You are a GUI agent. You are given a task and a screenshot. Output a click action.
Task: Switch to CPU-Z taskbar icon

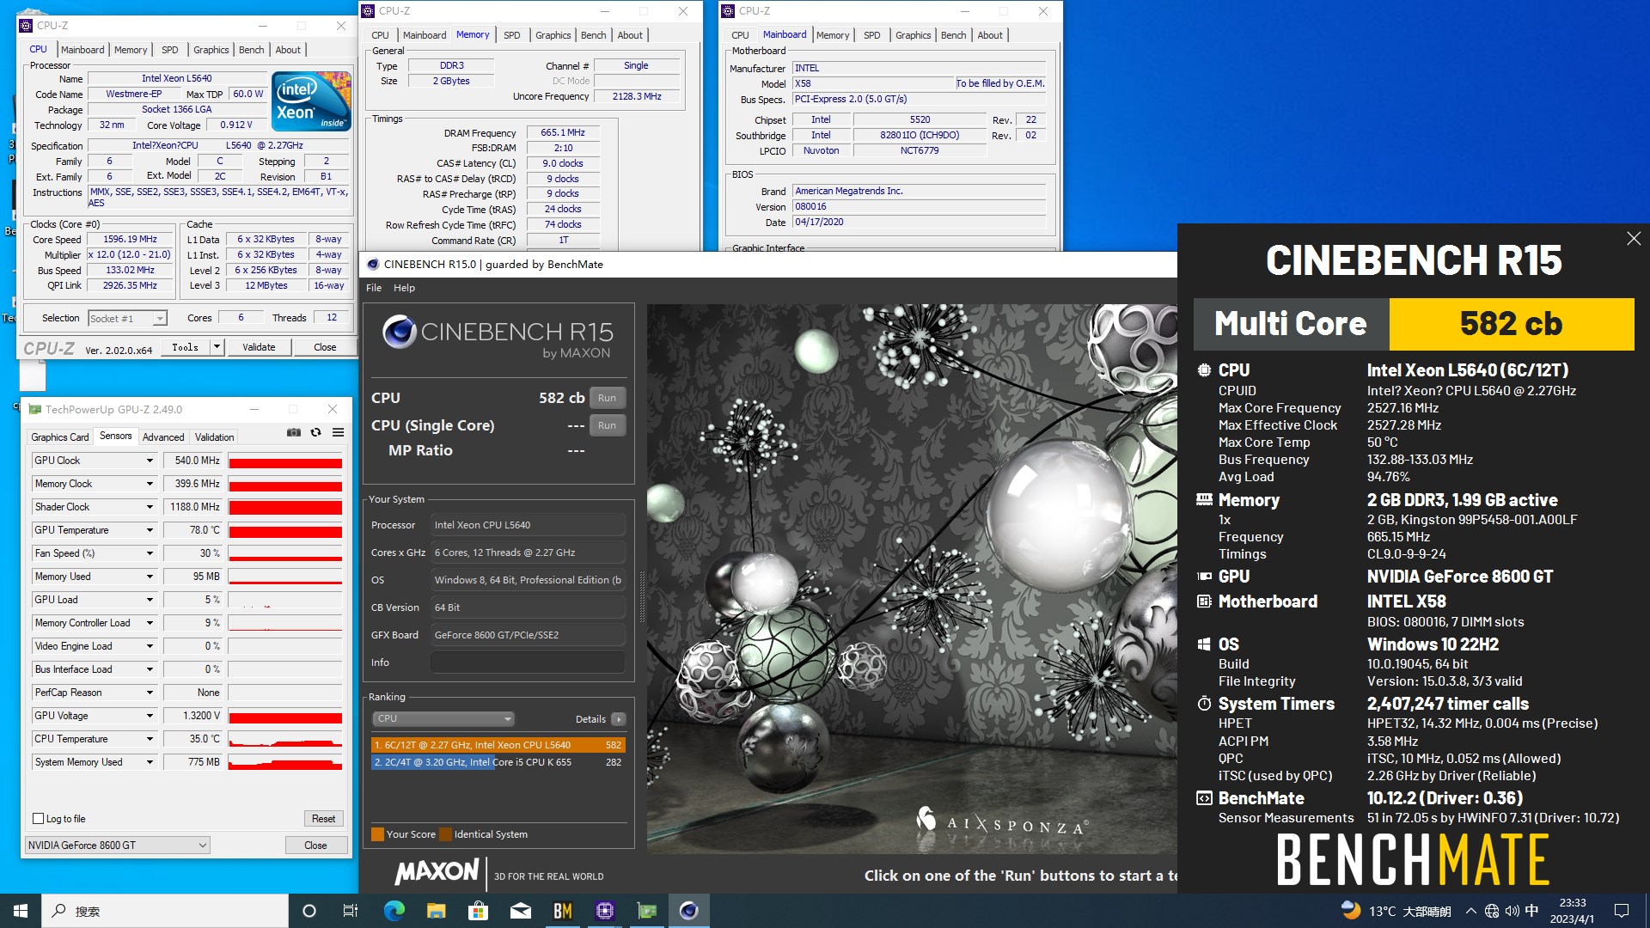pos(604,911)
